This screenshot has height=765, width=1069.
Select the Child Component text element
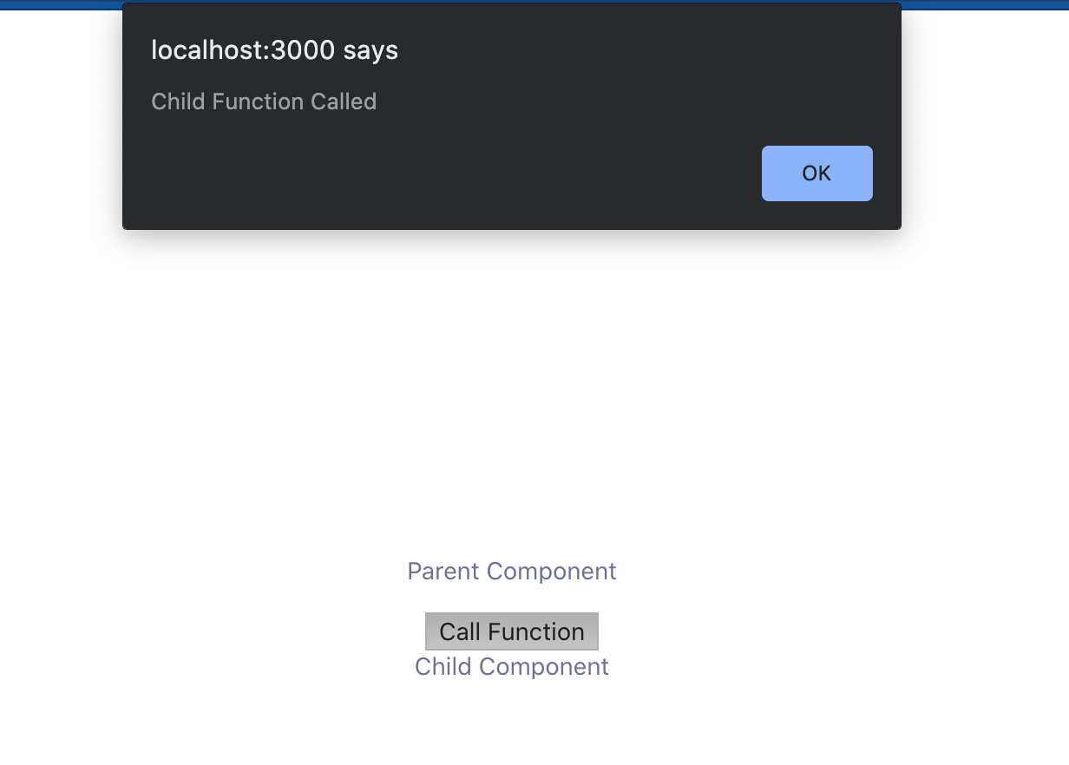511,666
